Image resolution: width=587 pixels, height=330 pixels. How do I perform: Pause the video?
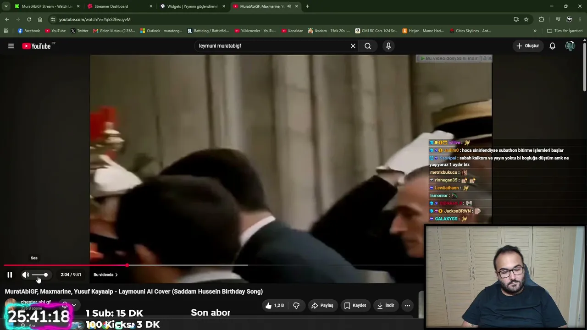pyautogui.click(x=10, y=275)
